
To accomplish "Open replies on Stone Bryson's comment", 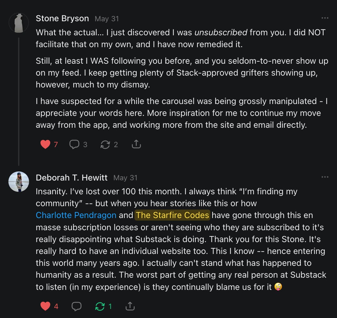I will point(74,144).
